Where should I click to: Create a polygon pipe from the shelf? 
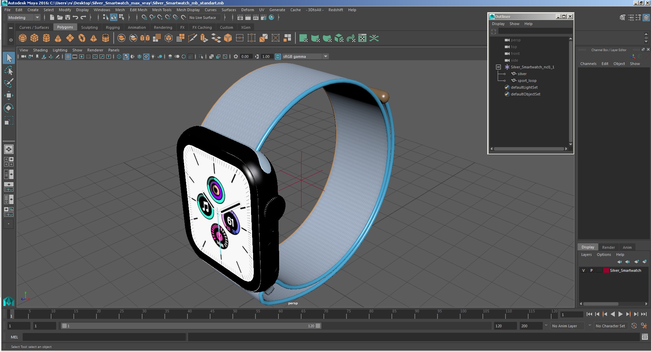coord(106,38)
